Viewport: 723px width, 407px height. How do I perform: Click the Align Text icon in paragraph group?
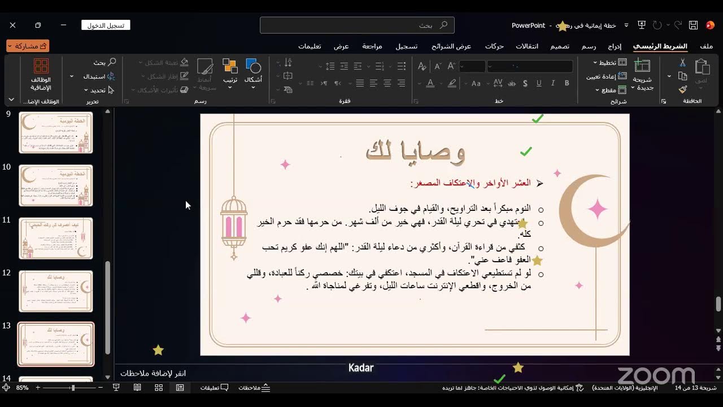click(x=288, y=76)
